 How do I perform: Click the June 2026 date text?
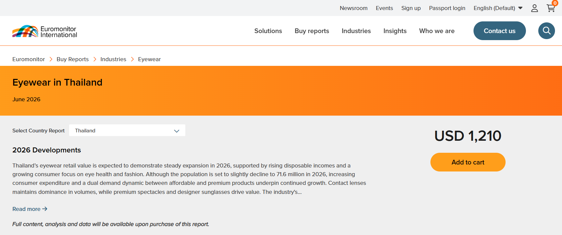26,99
